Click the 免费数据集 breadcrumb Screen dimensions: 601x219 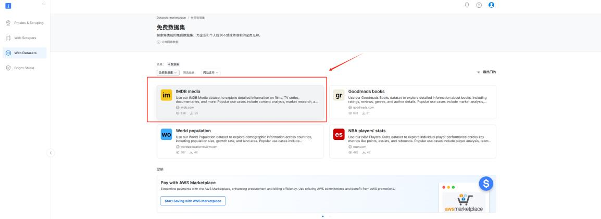[198, 18]
